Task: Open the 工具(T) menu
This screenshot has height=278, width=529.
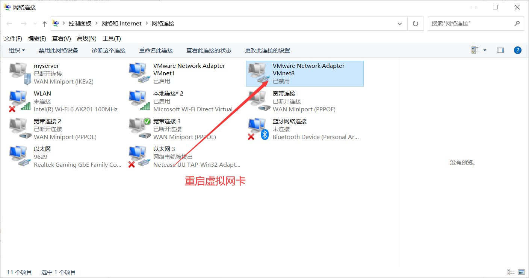Action: point(112,38)
